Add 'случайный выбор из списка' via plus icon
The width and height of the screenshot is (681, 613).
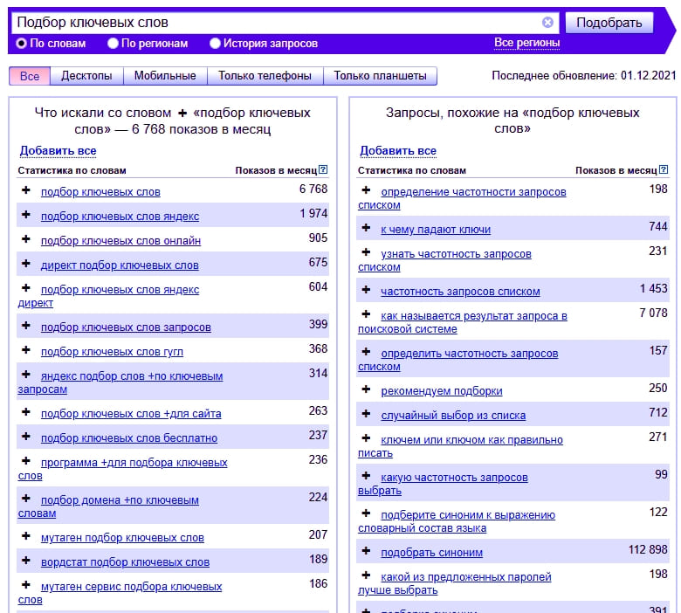[366, 414]
